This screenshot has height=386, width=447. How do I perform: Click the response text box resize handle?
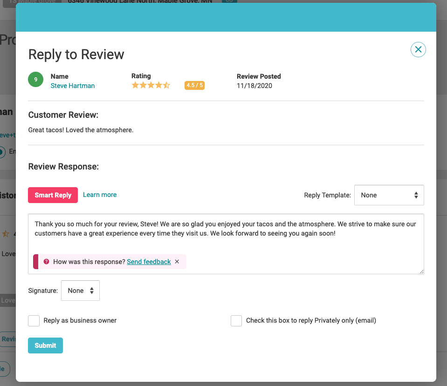coord(421,271)
